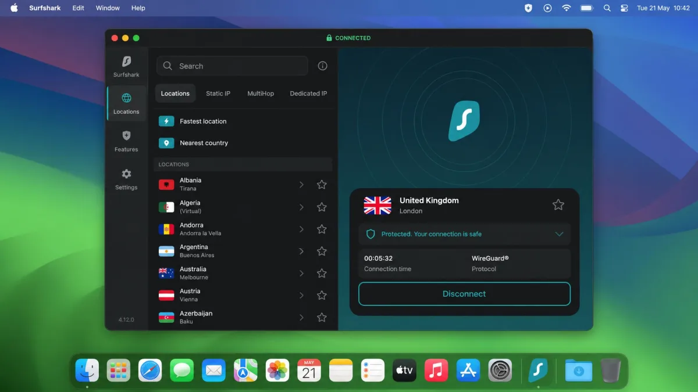The height and width of the screenshot is (392, 698).
Task: Click the Fastest location lightning icon
Action: (166, 121)
